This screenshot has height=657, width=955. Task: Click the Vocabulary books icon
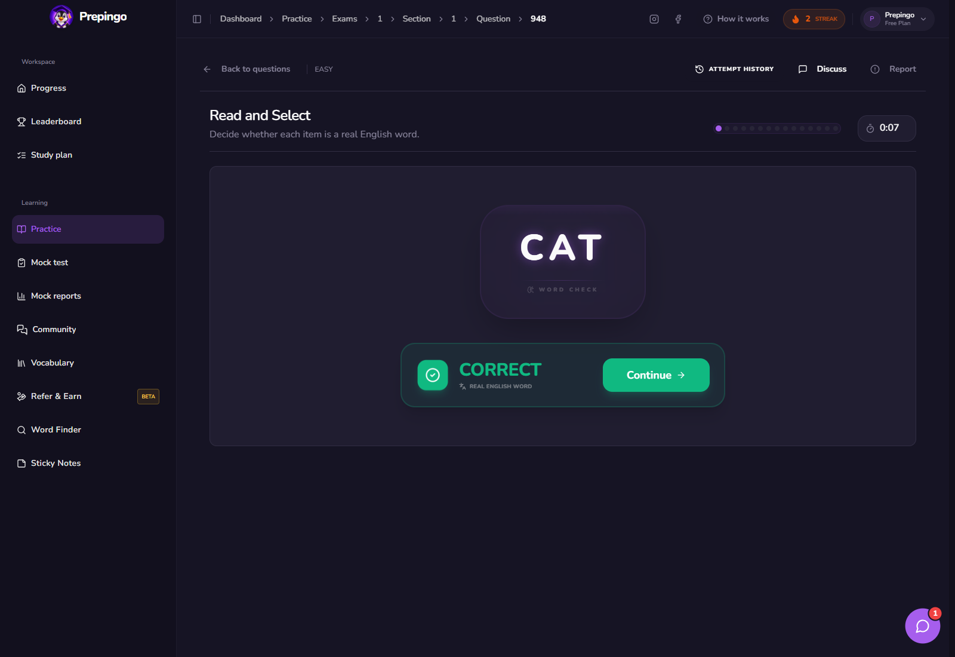tap(21, 363)
